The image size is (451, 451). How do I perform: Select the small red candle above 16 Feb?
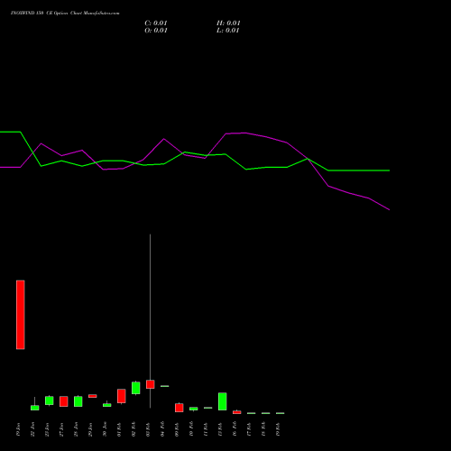point(237,412)
